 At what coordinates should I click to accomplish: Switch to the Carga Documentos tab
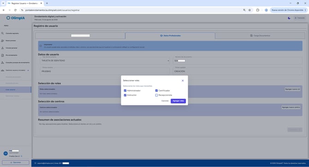[x=260, y=35]
